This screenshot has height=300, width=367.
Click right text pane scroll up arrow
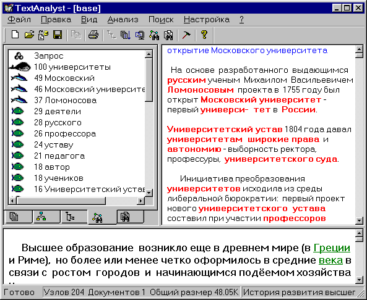tap(359, 50)
